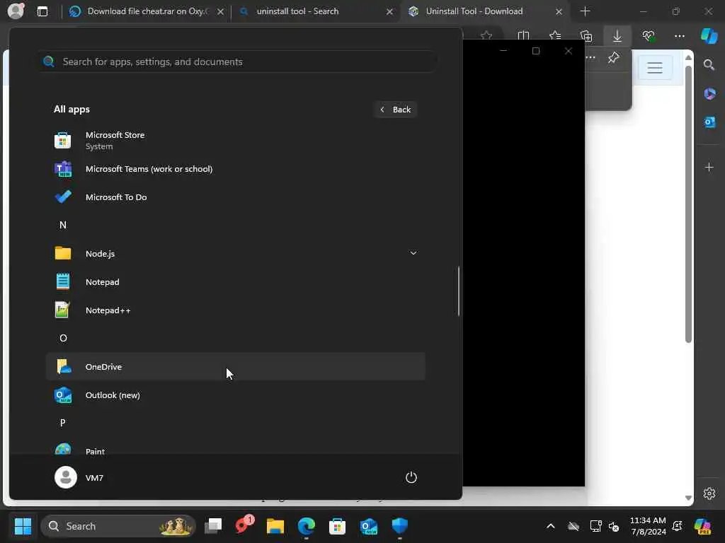Image resolution: width=725 pixels, height=543 pixels.
Task: Open Copilot in Edge sidebar
Action: pyautogui.click(x=709, y=36)
